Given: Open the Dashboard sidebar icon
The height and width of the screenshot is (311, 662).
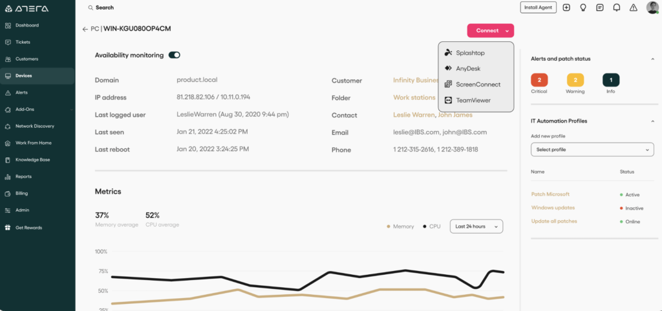Looking at the screenshot, I should click(8, 25).
